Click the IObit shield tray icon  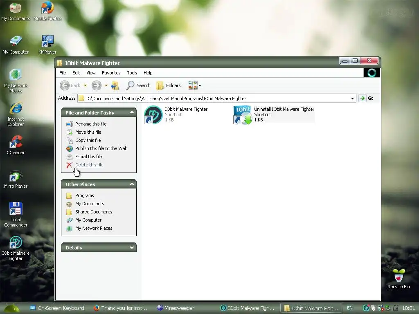coord(366,308)
